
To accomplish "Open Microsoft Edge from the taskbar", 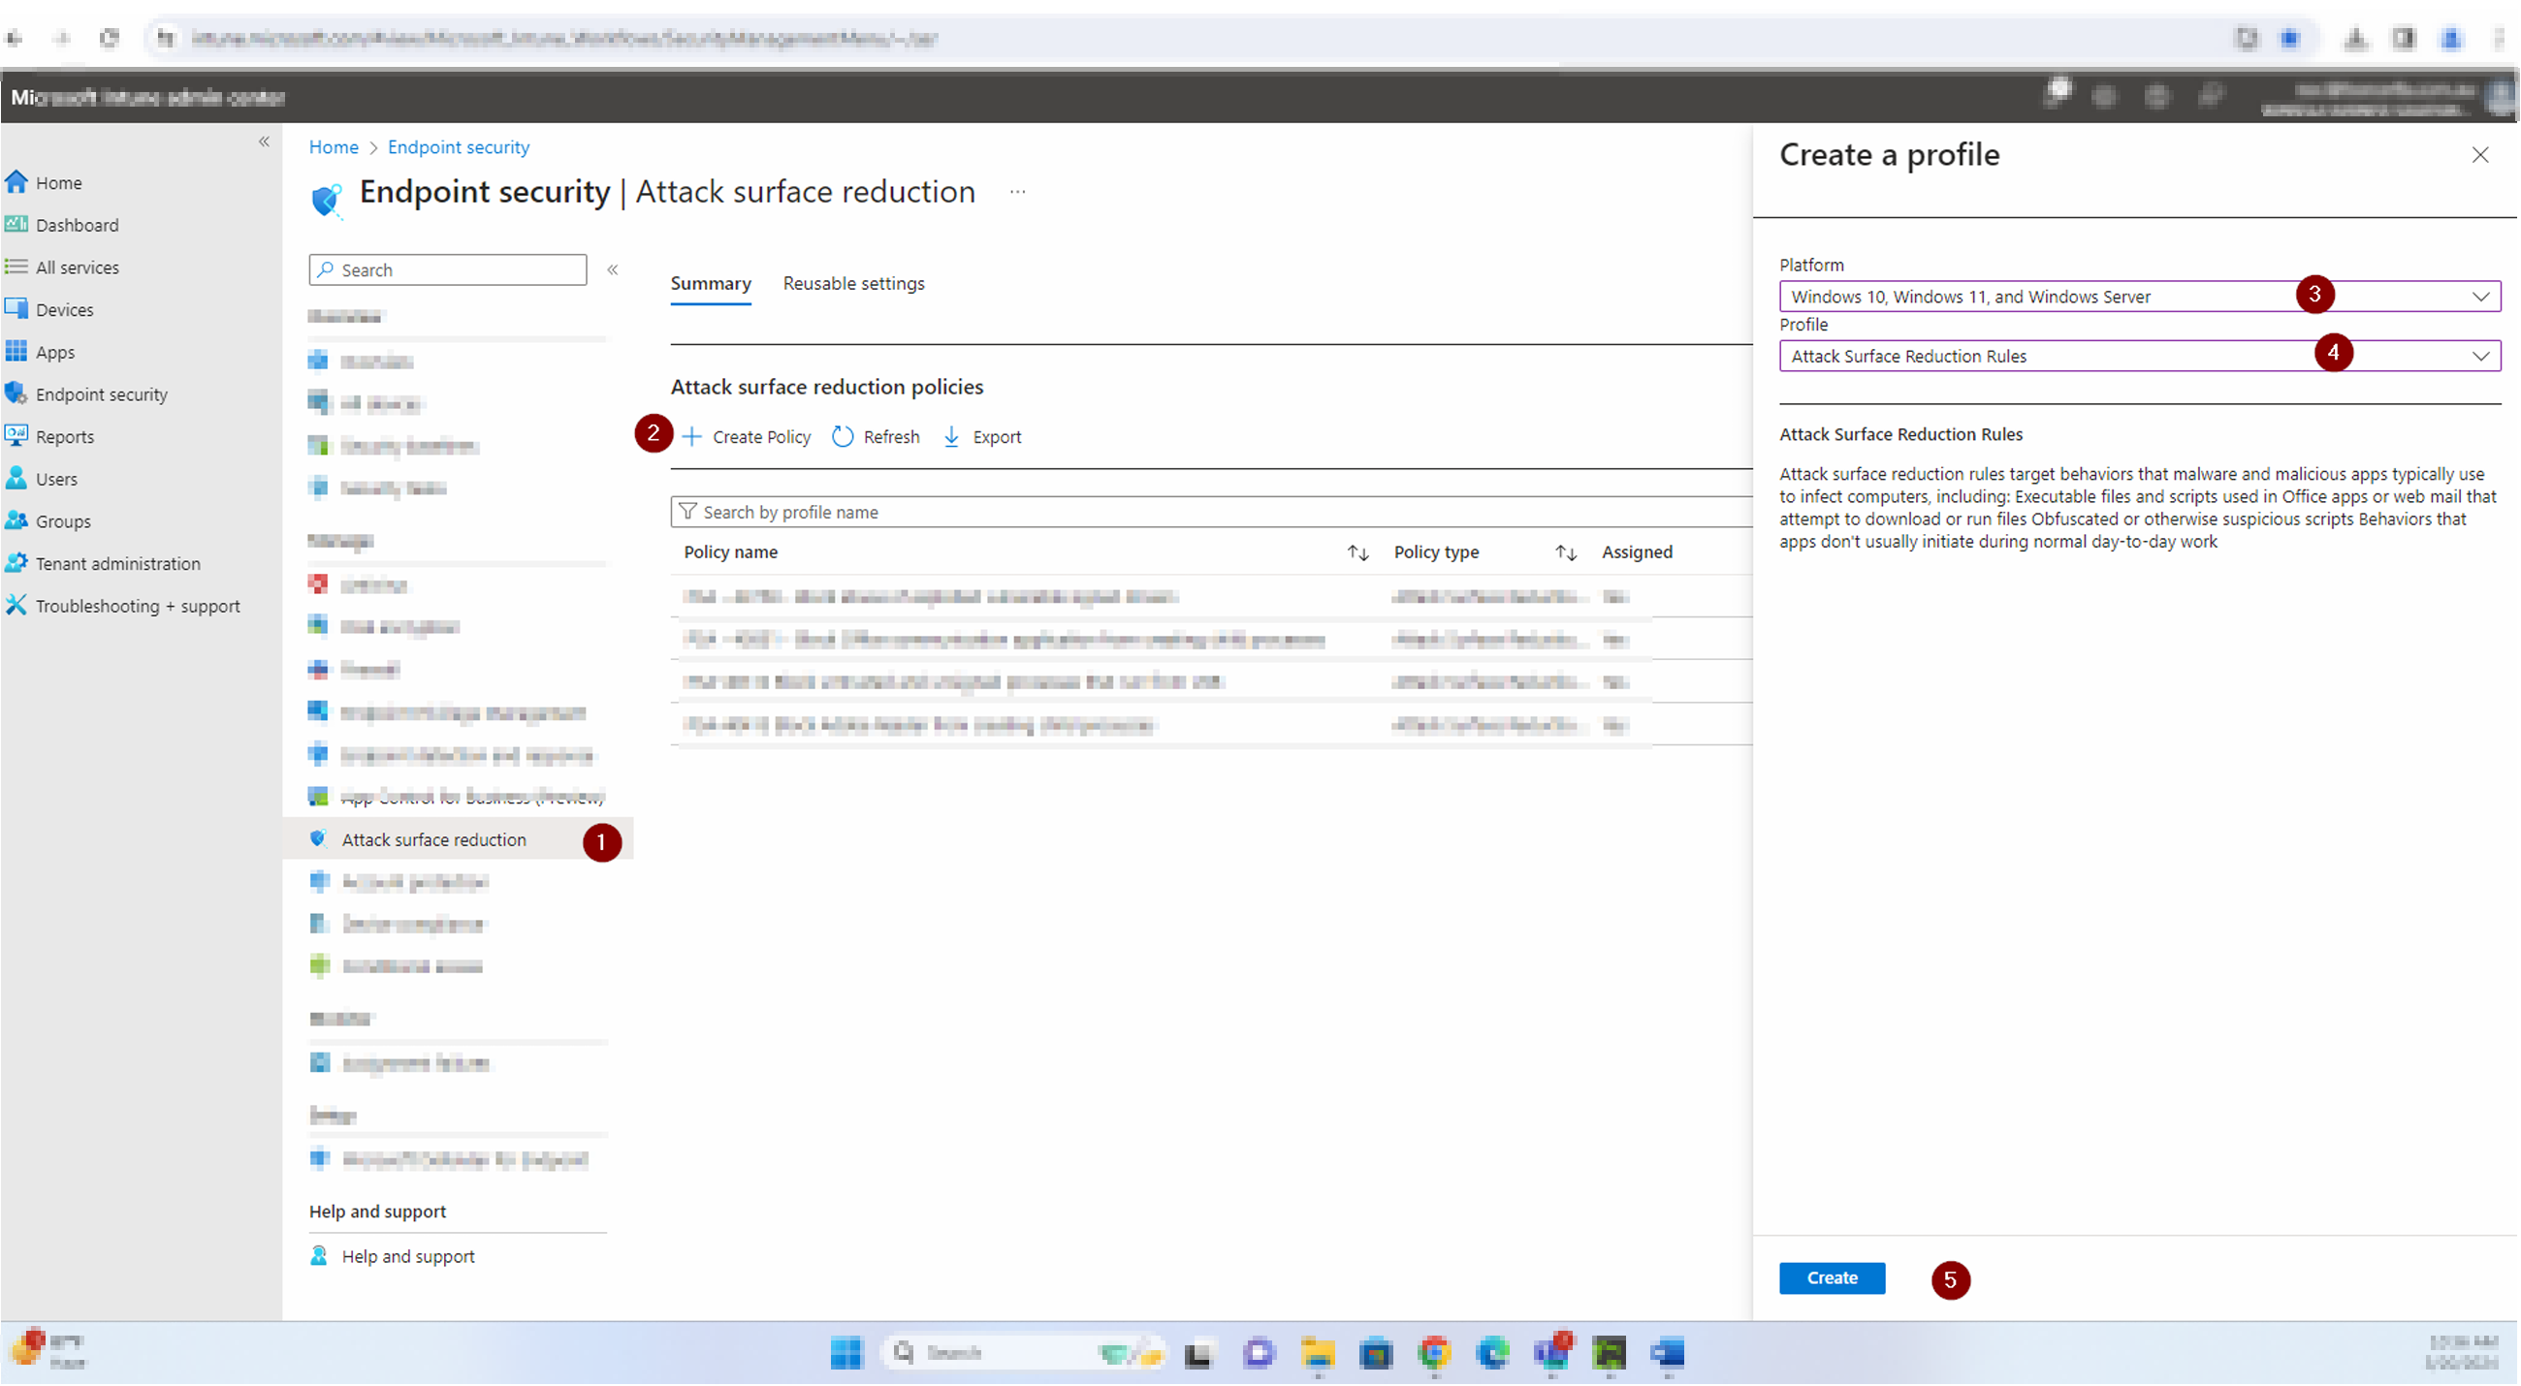I will point(1493,1354).
